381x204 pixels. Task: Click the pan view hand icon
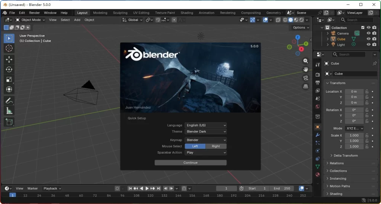(306, 69)
